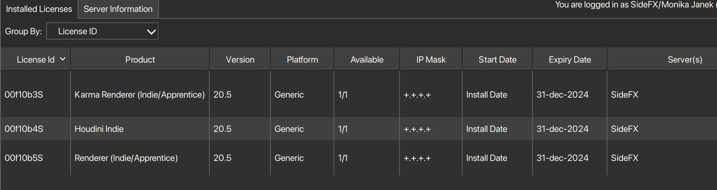Switch to the Installed Licenses tab
Screen dimensions: 717x190
(x=39, y=9)
